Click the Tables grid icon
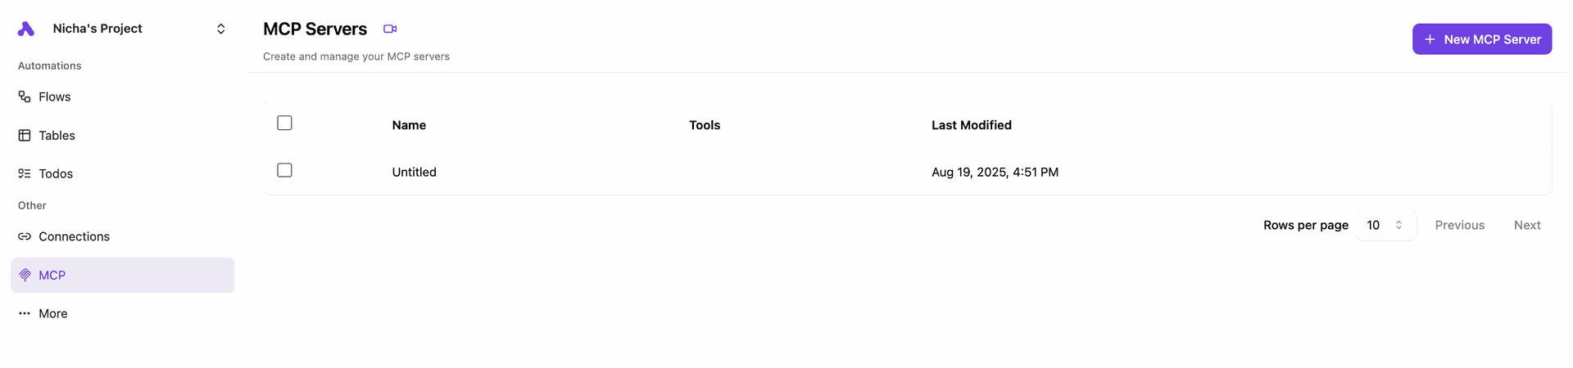Screen dimensions: 1573x368 [25, 136]
